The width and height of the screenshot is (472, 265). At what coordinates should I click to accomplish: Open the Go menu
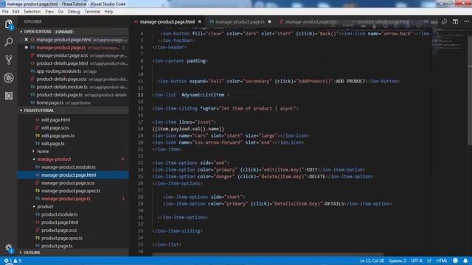click(60, 12)
